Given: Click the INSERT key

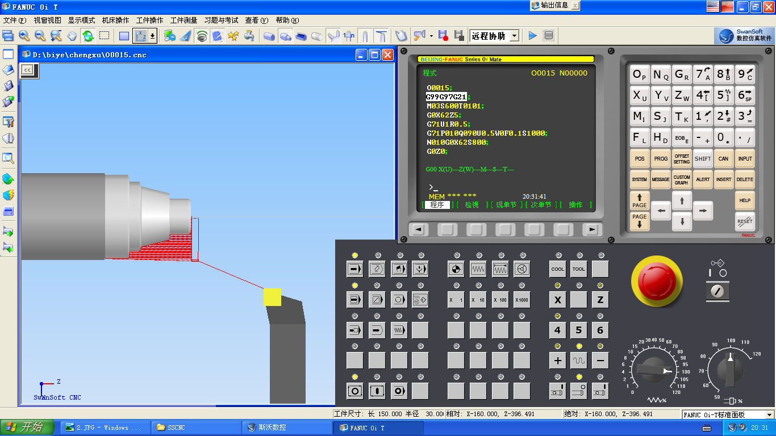Looking at the screenshot, I should (x=724, y=179).
